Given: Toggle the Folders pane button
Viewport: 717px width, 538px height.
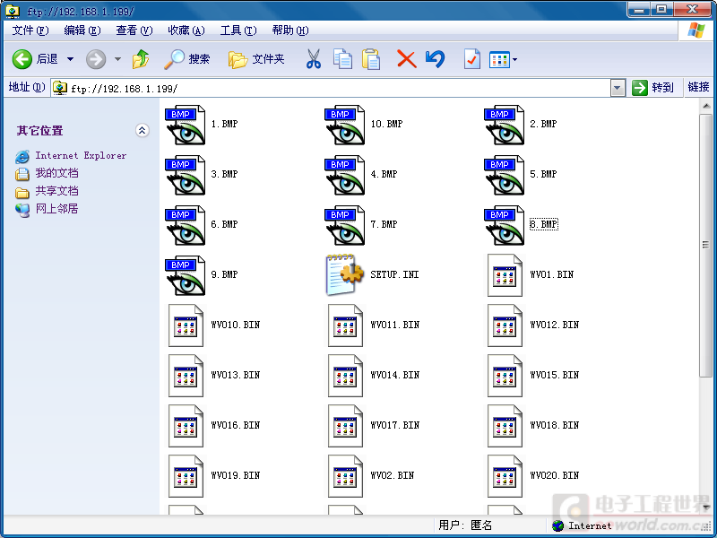Looking at the screenshot, I should coord(256,59).
